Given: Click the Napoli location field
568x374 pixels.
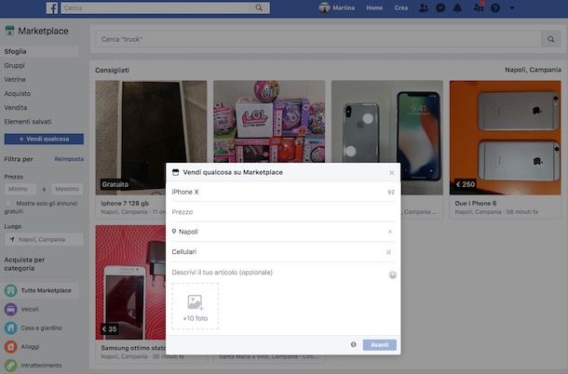Looking at the screenshot, I should (x=283, y=232).
